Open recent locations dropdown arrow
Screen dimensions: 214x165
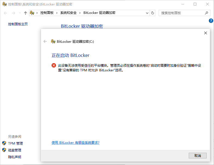tap(20, 13)
